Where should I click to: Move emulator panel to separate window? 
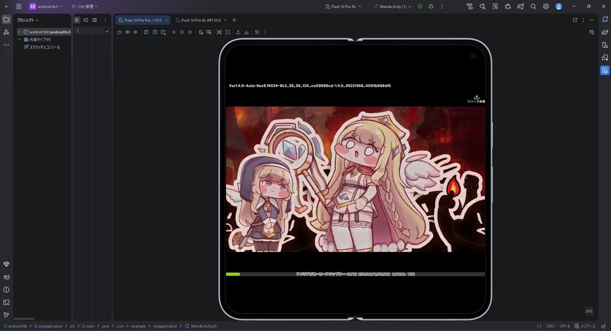575,20
